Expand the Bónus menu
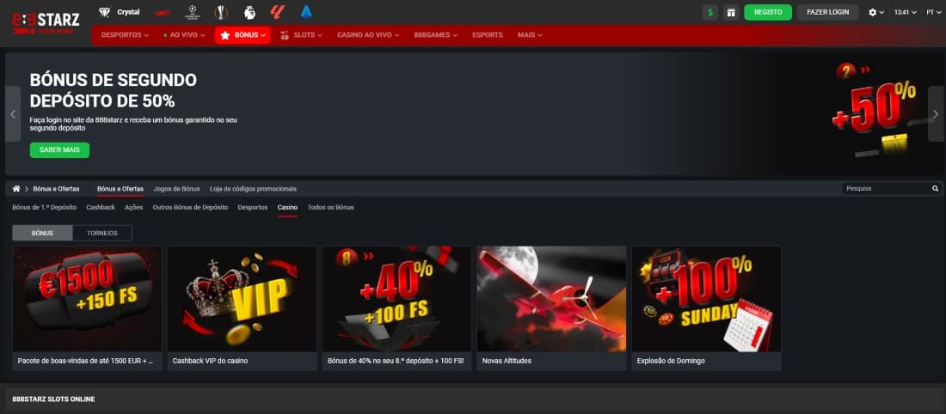Screen dimensions: 946x414 coord(243,35)
